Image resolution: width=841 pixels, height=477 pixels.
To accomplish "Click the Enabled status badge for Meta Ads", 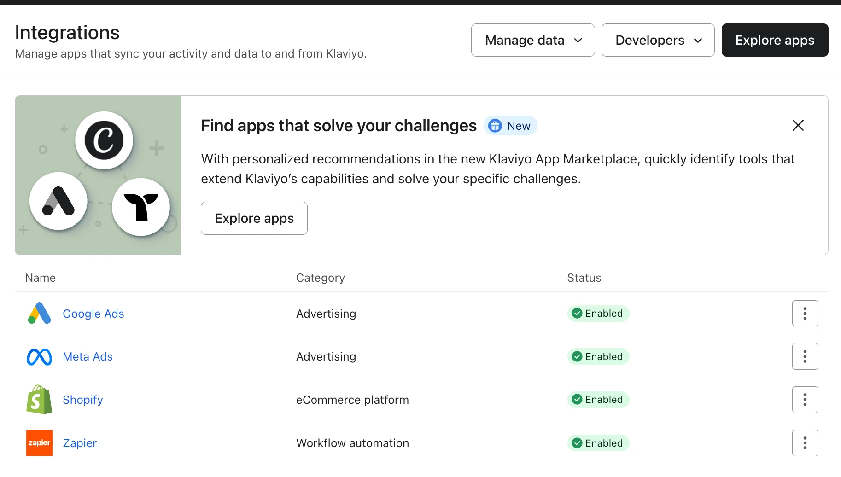I will point(598,356).
